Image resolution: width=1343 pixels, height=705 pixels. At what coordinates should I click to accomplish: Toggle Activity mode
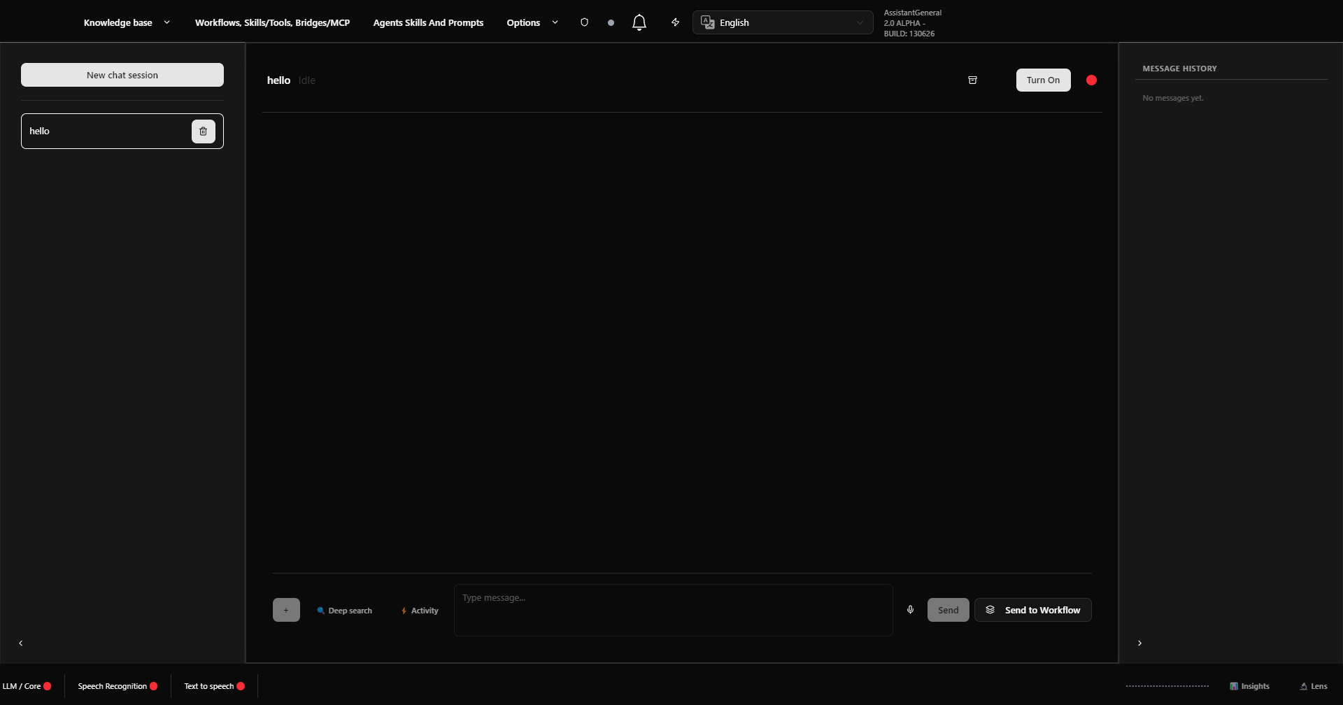(420, 611)
